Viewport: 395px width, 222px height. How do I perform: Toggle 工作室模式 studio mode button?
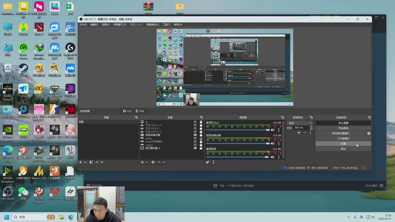pos(343,139)
